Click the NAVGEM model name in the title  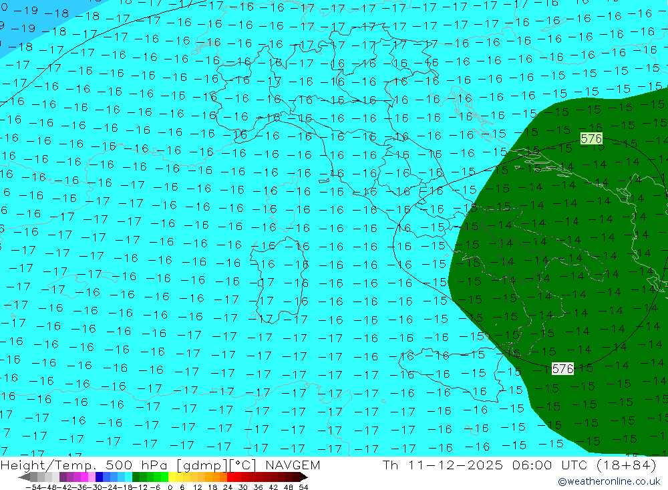click(293, 465)
